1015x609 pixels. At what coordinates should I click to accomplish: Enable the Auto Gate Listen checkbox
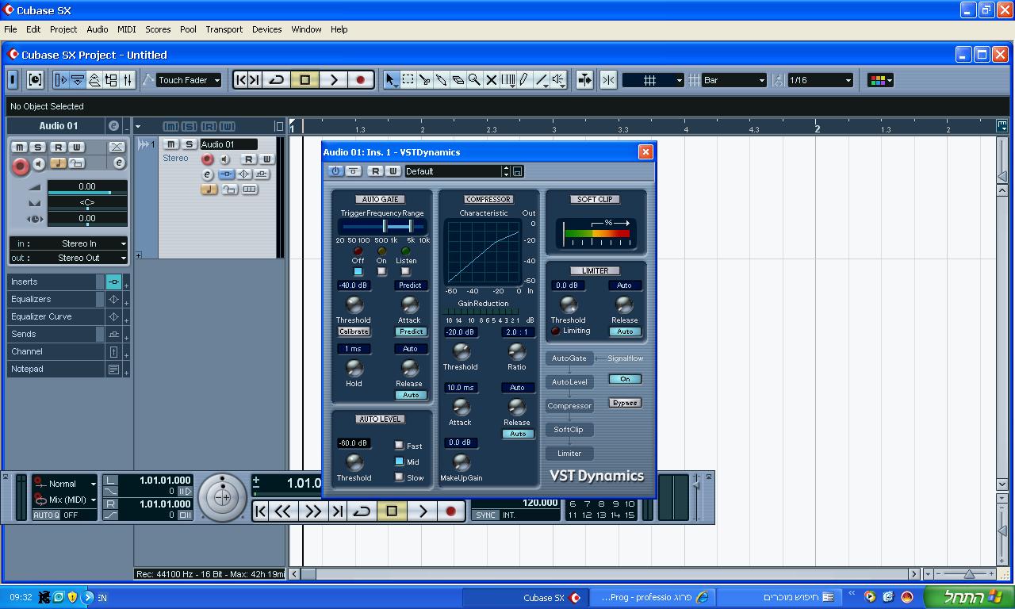tap(405, 271)
